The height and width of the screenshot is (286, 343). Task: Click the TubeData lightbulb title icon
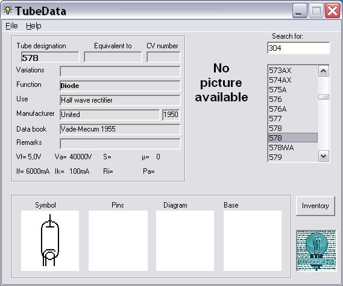(8, 10)
